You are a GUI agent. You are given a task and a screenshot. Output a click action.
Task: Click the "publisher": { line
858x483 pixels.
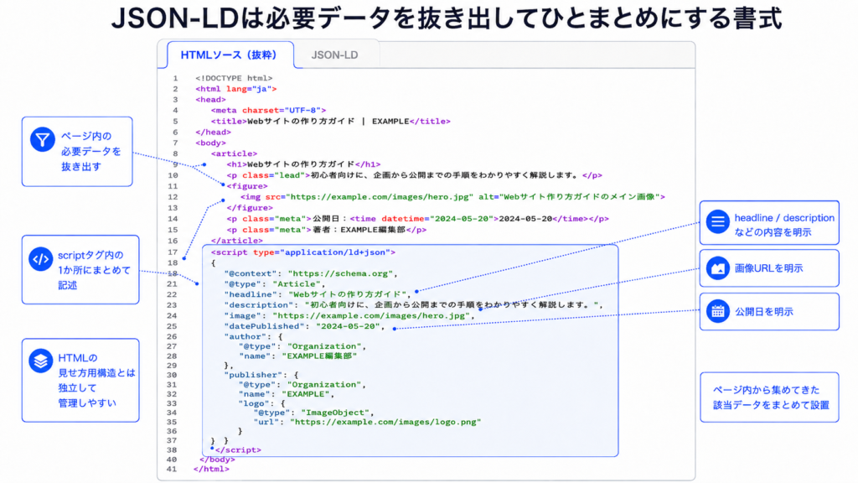pyautogui.click(x=261, y=375)
